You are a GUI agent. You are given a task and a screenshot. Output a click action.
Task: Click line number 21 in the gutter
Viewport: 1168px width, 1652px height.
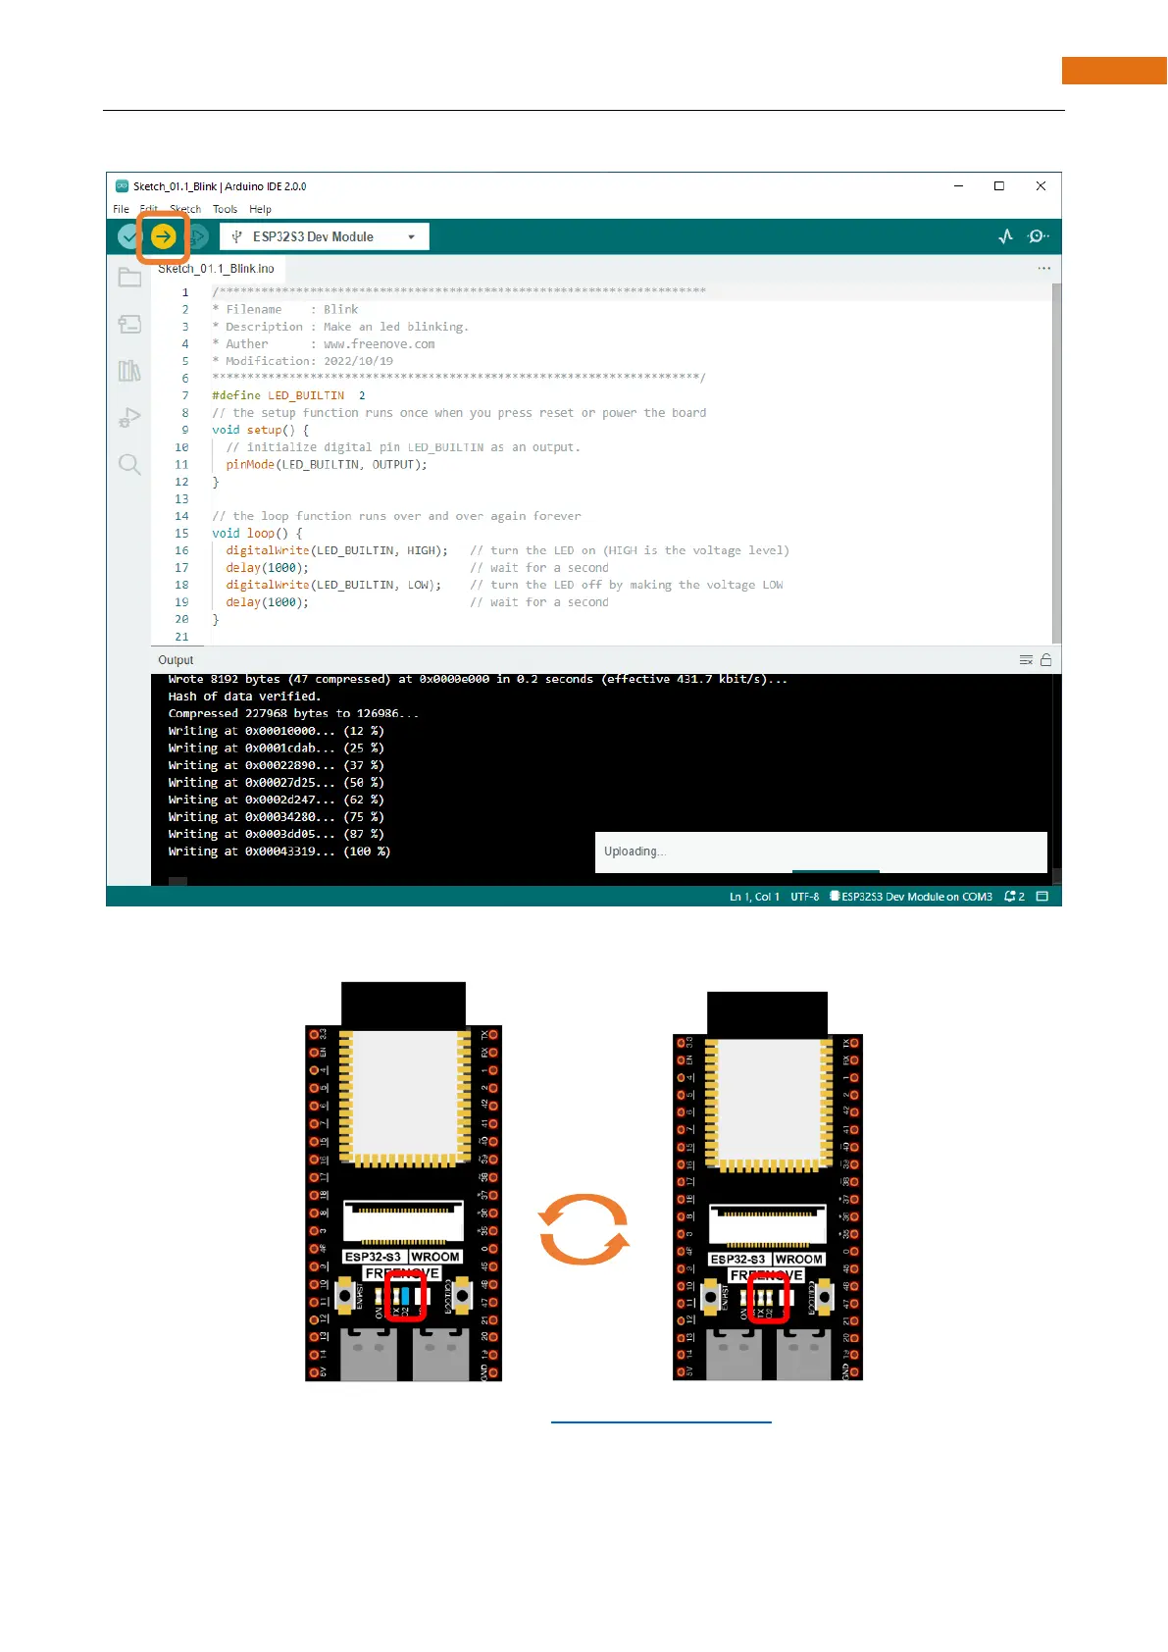[x=181, y=637]
